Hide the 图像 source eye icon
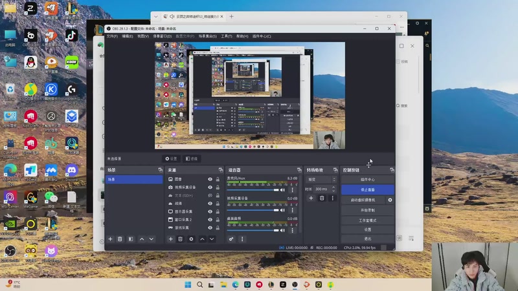Image resolution: width=518 pixels, height=291 pixels. pyautogui.click(x=210, y=179)
